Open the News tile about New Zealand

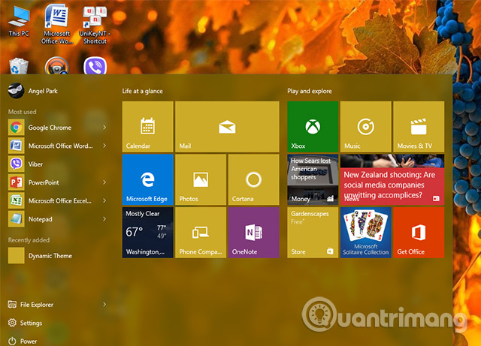[x=392, y=179]
